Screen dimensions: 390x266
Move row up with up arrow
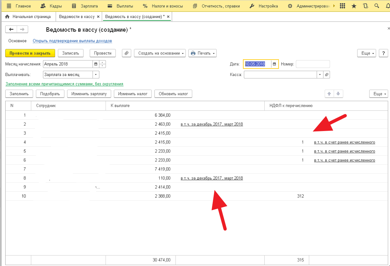coord(329,94)
